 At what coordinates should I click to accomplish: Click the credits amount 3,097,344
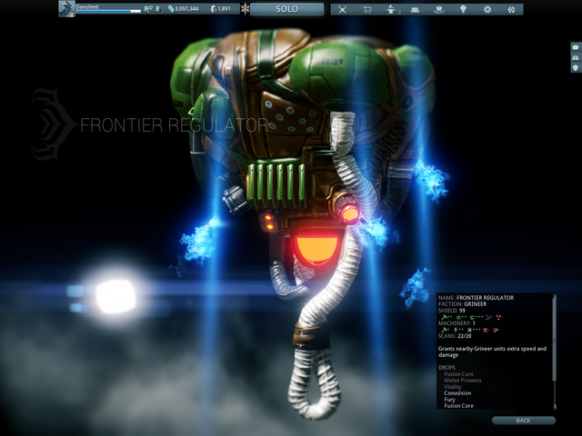[186, 8]
